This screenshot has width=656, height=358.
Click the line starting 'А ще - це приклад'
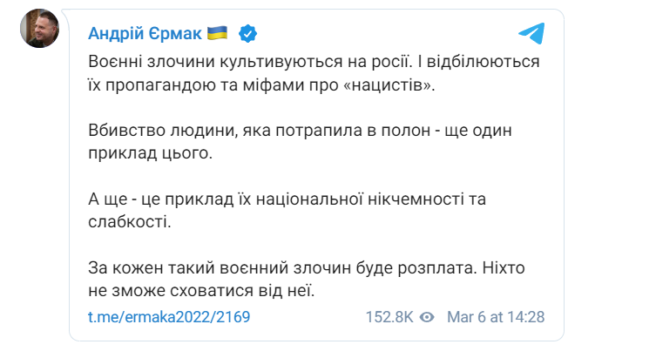[x=287, y=199]
